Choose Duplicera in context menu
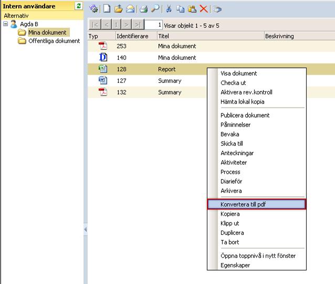Image resolution: width=335 pixels, height=284 pixels. (x=257, y=233)
